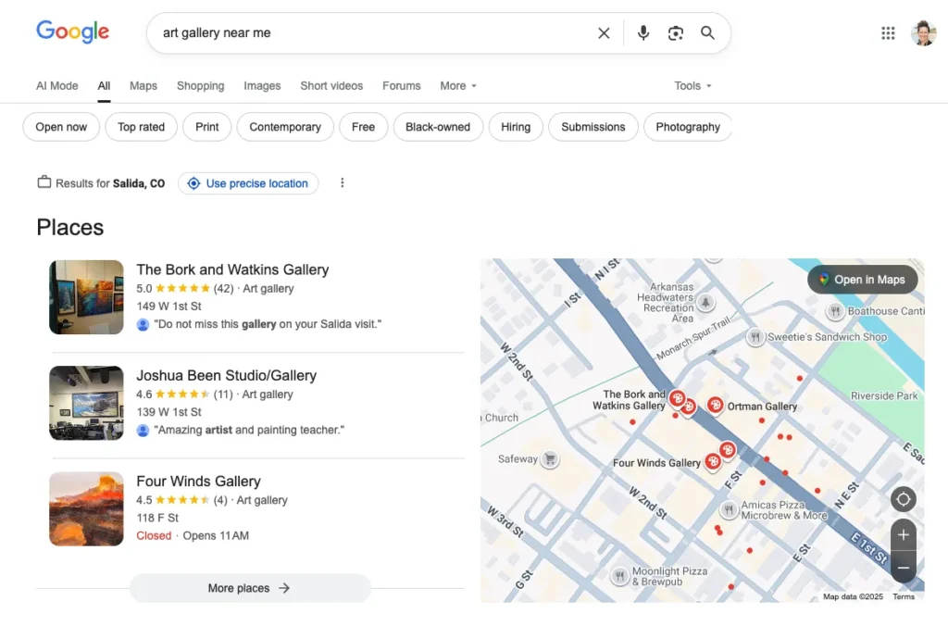Viewport: 948px width, 626px height.
Task: Click the Safeway shopping cart map marker
Action: pos(550,459)
